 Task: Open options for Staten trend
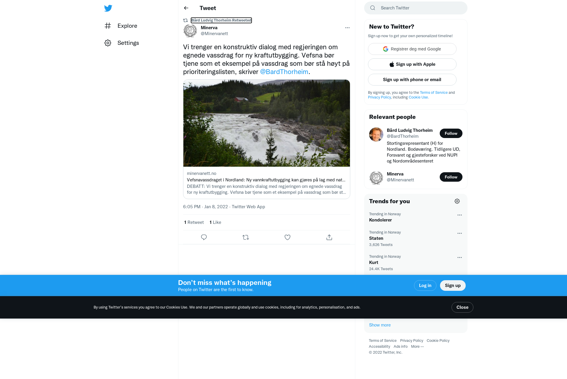click(x=460, y=233)
